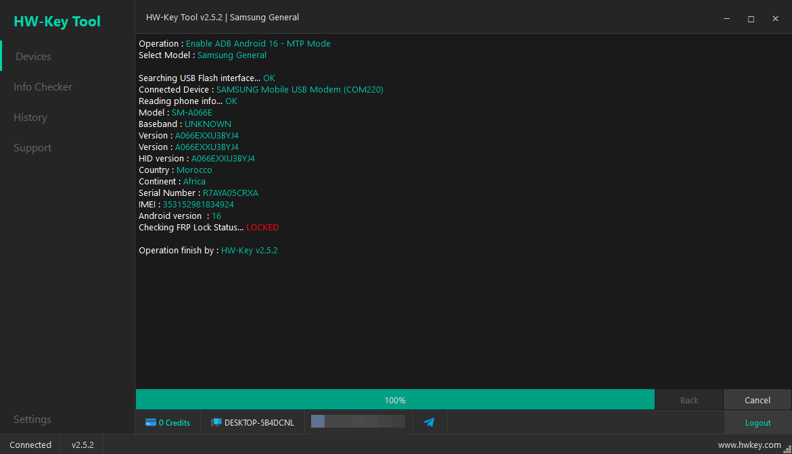Select the DESKTOP-5B4DCNL computer name
This screenshot has height=454, width=792.
(x=259, y=423)
